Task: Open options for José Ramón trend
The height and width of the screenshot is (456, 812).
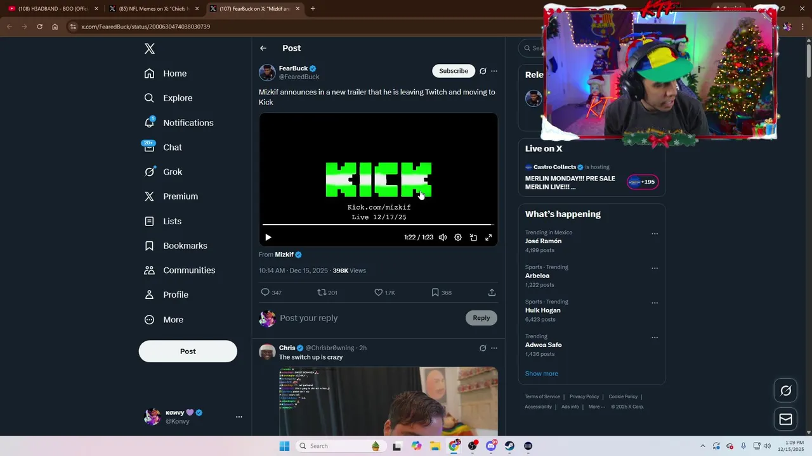Action: pyautogui.click(x=655, y=234)
